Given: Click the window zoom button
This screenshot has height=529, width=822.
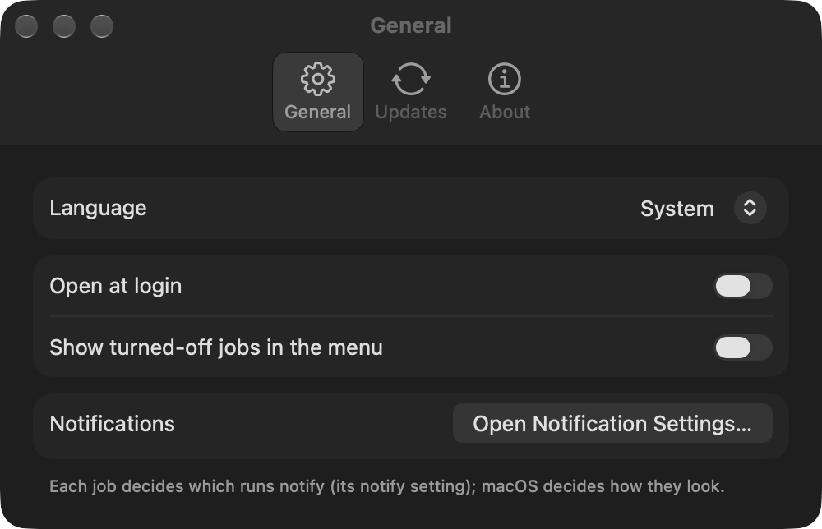Looking at the screenshot, I should [102, 26].
